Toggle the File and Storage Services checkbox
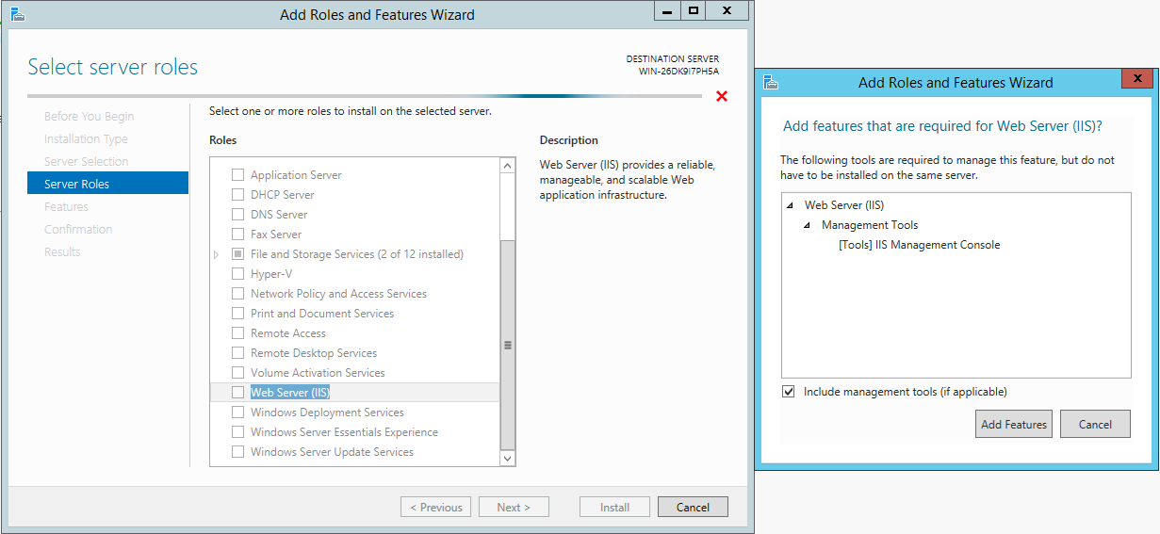 pyautogui.click(x=237, y=254)
